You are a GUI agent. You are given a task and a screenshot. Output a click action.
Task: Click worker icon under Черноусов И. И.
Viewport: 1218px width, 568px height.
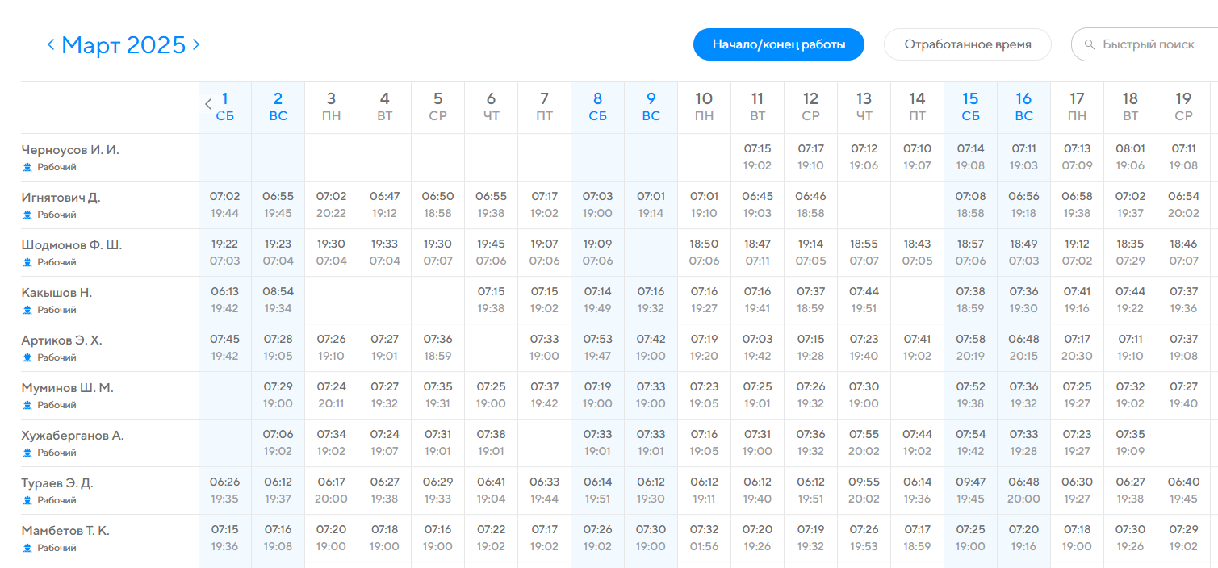coord(27,167)
